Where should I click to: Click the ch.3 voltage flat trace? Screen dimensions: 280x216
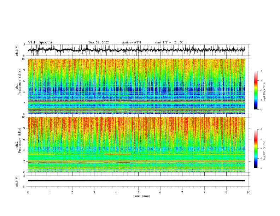[x=136, y=181]
